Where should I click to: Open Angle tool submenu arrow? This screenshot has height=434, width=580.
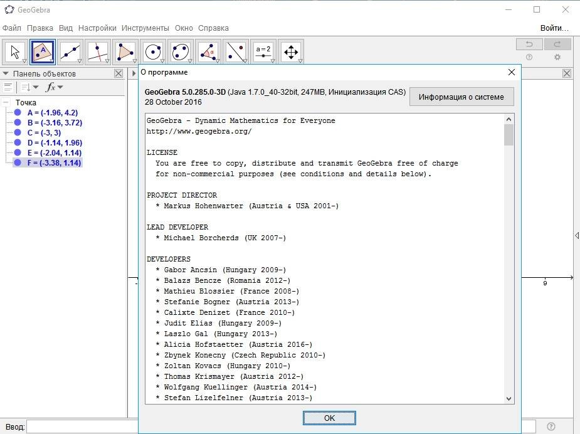point(218,61)
